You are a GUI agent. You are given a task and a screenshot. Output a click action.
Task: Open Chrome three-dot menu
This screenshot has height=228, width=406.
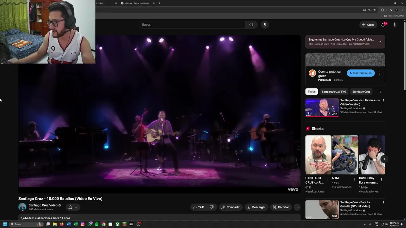point(402,10)
